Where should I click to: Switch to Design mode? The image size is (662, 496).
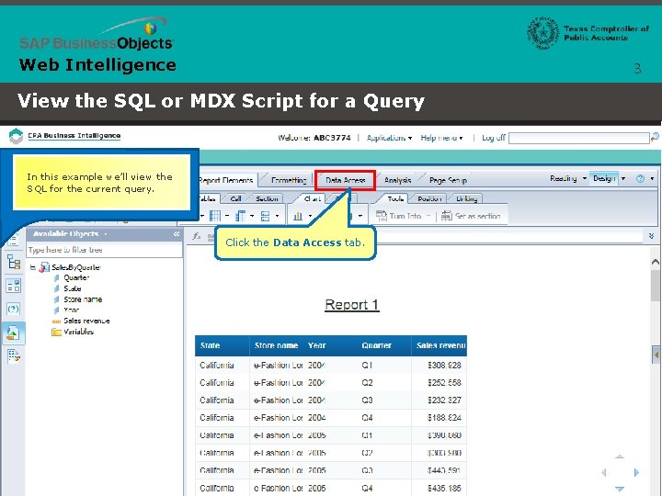point(604,178)
